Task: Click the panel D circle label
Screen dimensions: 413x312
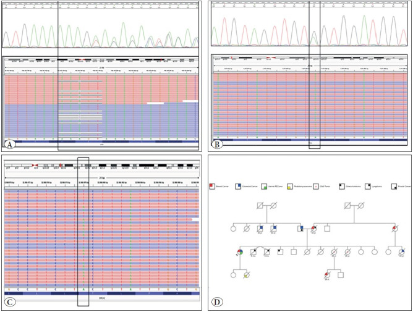Action: pyautogui.click(x=217, y=301)
